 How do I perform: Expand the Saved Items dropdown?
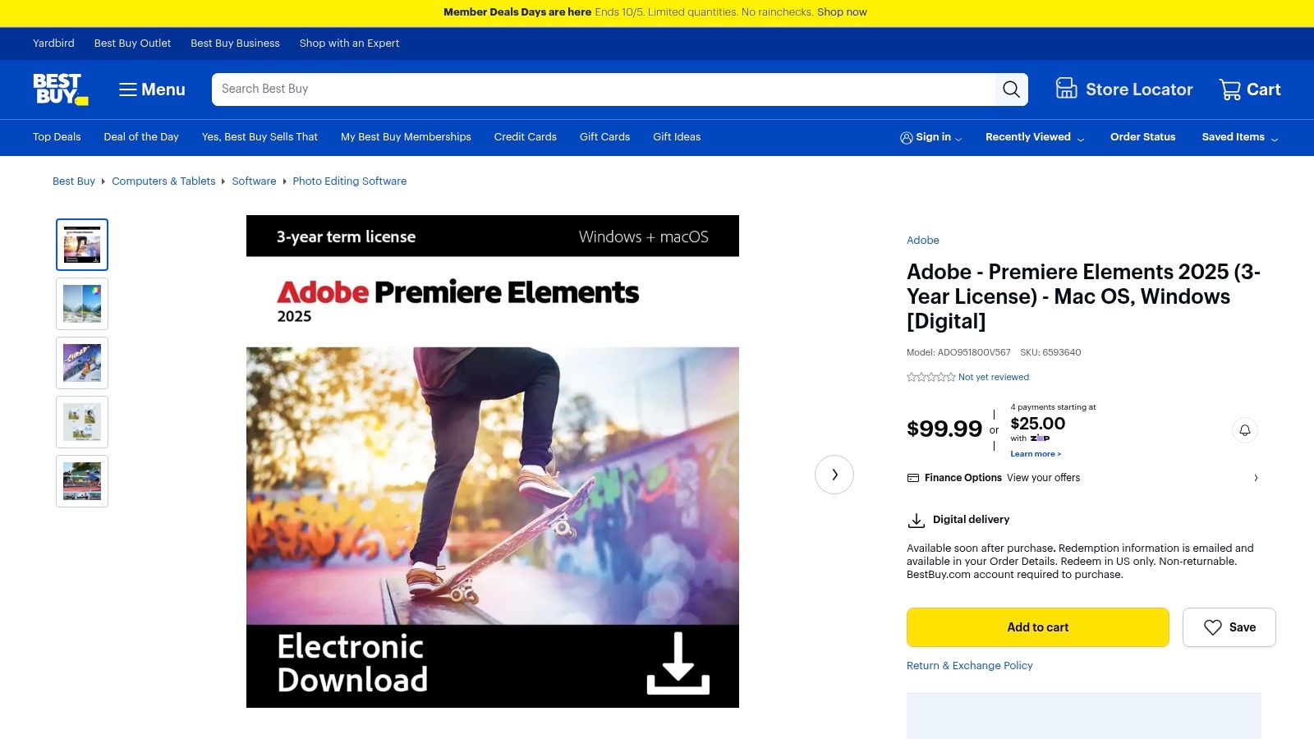click(x=1274, y=140)
